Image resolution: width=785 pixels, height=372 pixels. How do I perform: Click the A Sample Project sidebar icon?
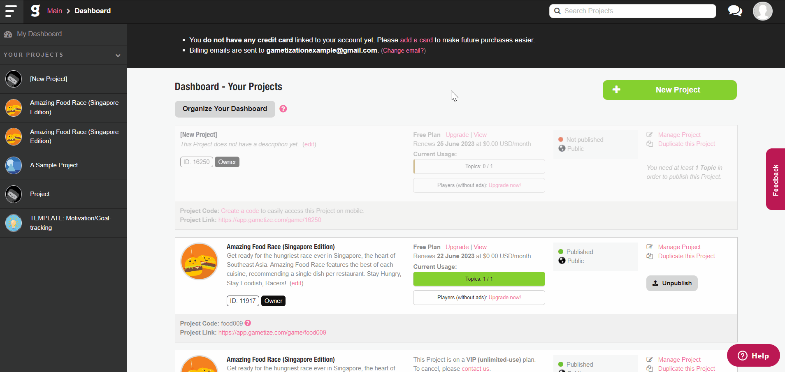pyautogui.click(x=14, y=165)
